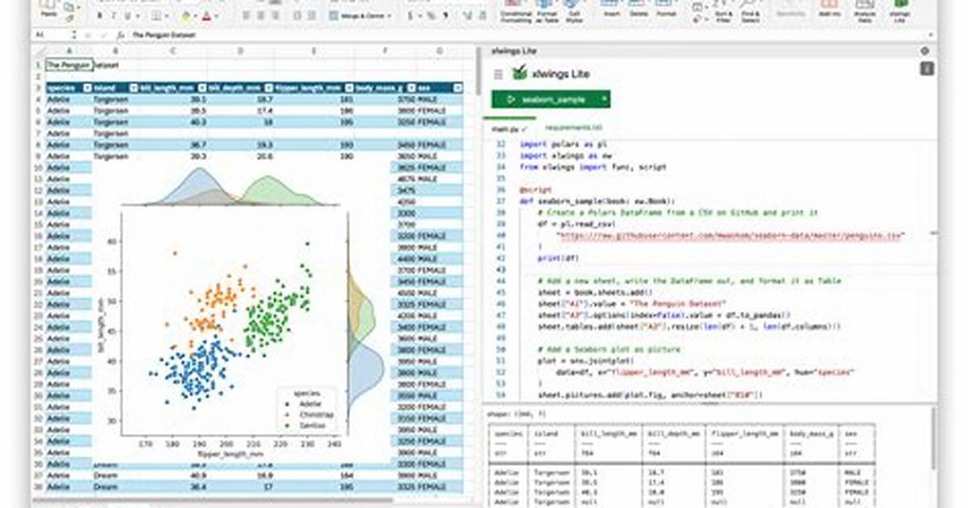Click the fx Insert Function icon
The image size is (968, 508).
121,35
